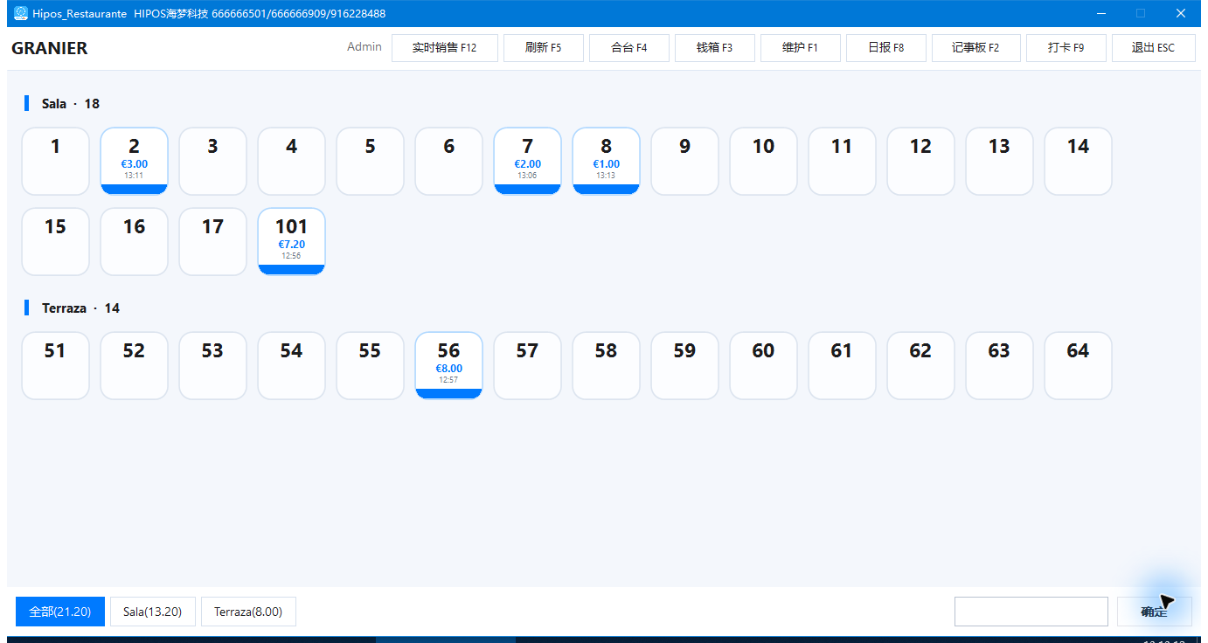Click the Terraza · 14 section header
This screenshot has height=643, width=1208.
(x=81, y=308)
